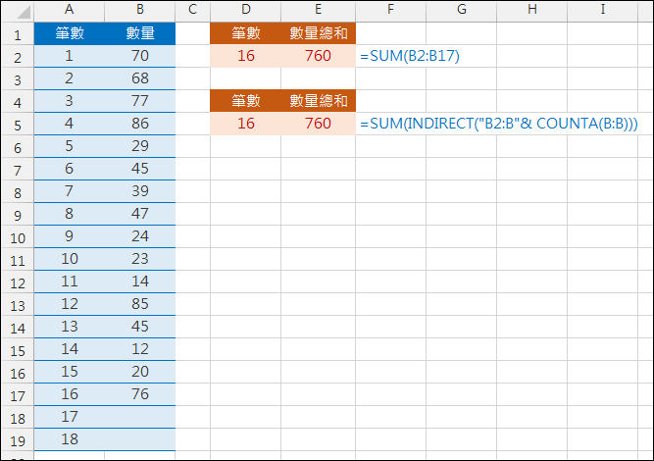The height and width of the screenshot is (461, 654).
Task: Click cell D2 showing 16
Action: click(246, 56)
